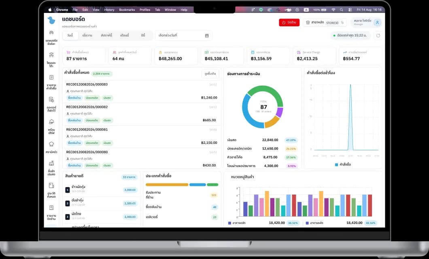Select the วันนี้ (today) tab
429x259 pixels.
[x=70, y=35]
